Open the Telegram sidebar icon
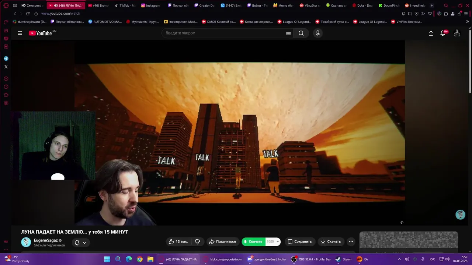The height and width of the screenshot is (265, 472). [6, 59]
